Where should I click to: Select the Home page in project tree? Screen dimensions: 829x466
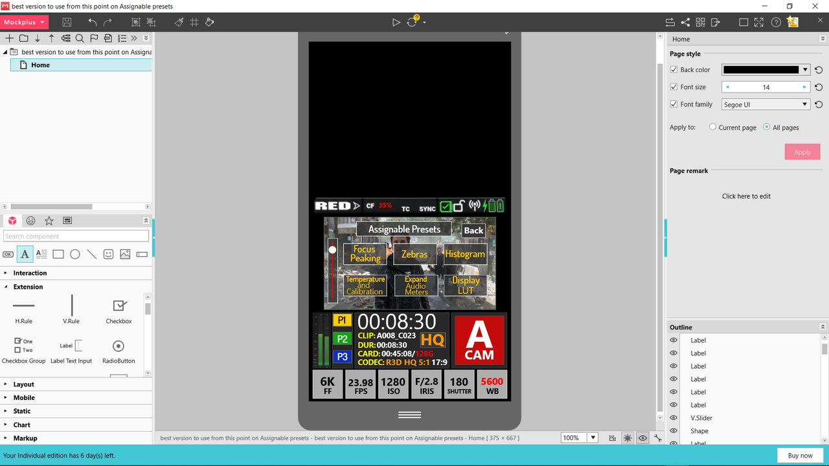tap(81, 65)
